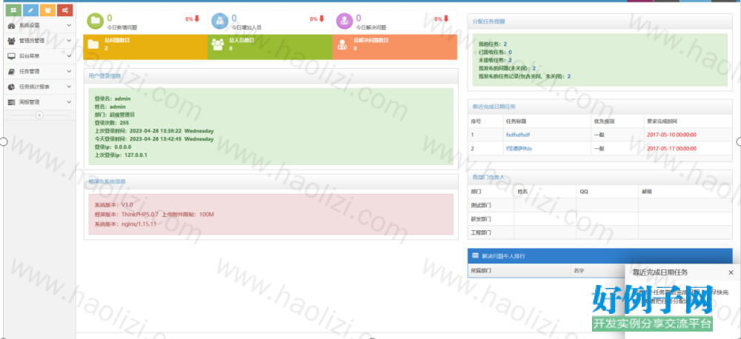
Task: Click the blue pencil shortcut button
Action: (x=30, y=10)
